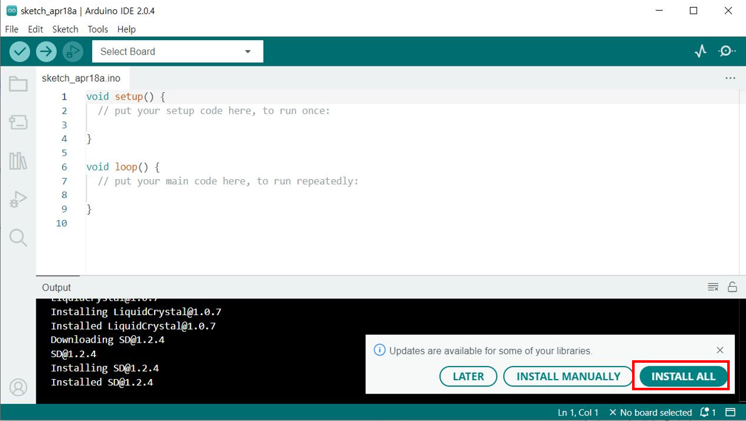Click the Arduino logo in title bar
The height and width of the screenshot is (421, 746).
11,11
